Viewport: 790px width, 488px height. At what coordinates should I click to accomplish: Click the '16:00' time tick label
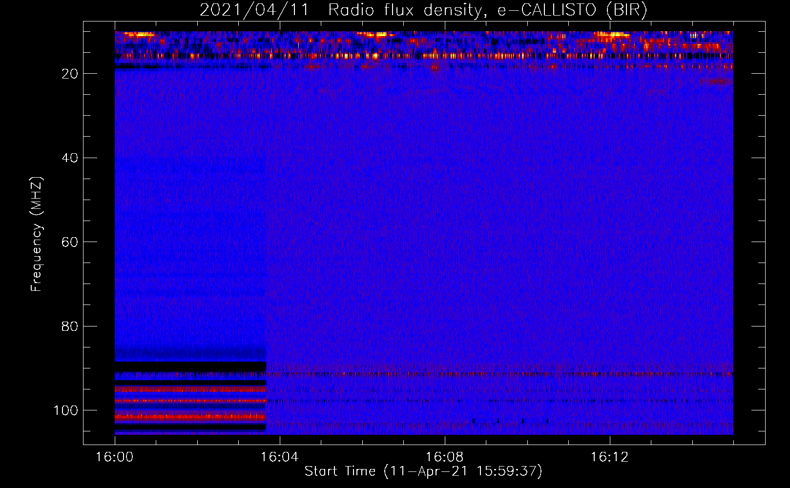115,457
